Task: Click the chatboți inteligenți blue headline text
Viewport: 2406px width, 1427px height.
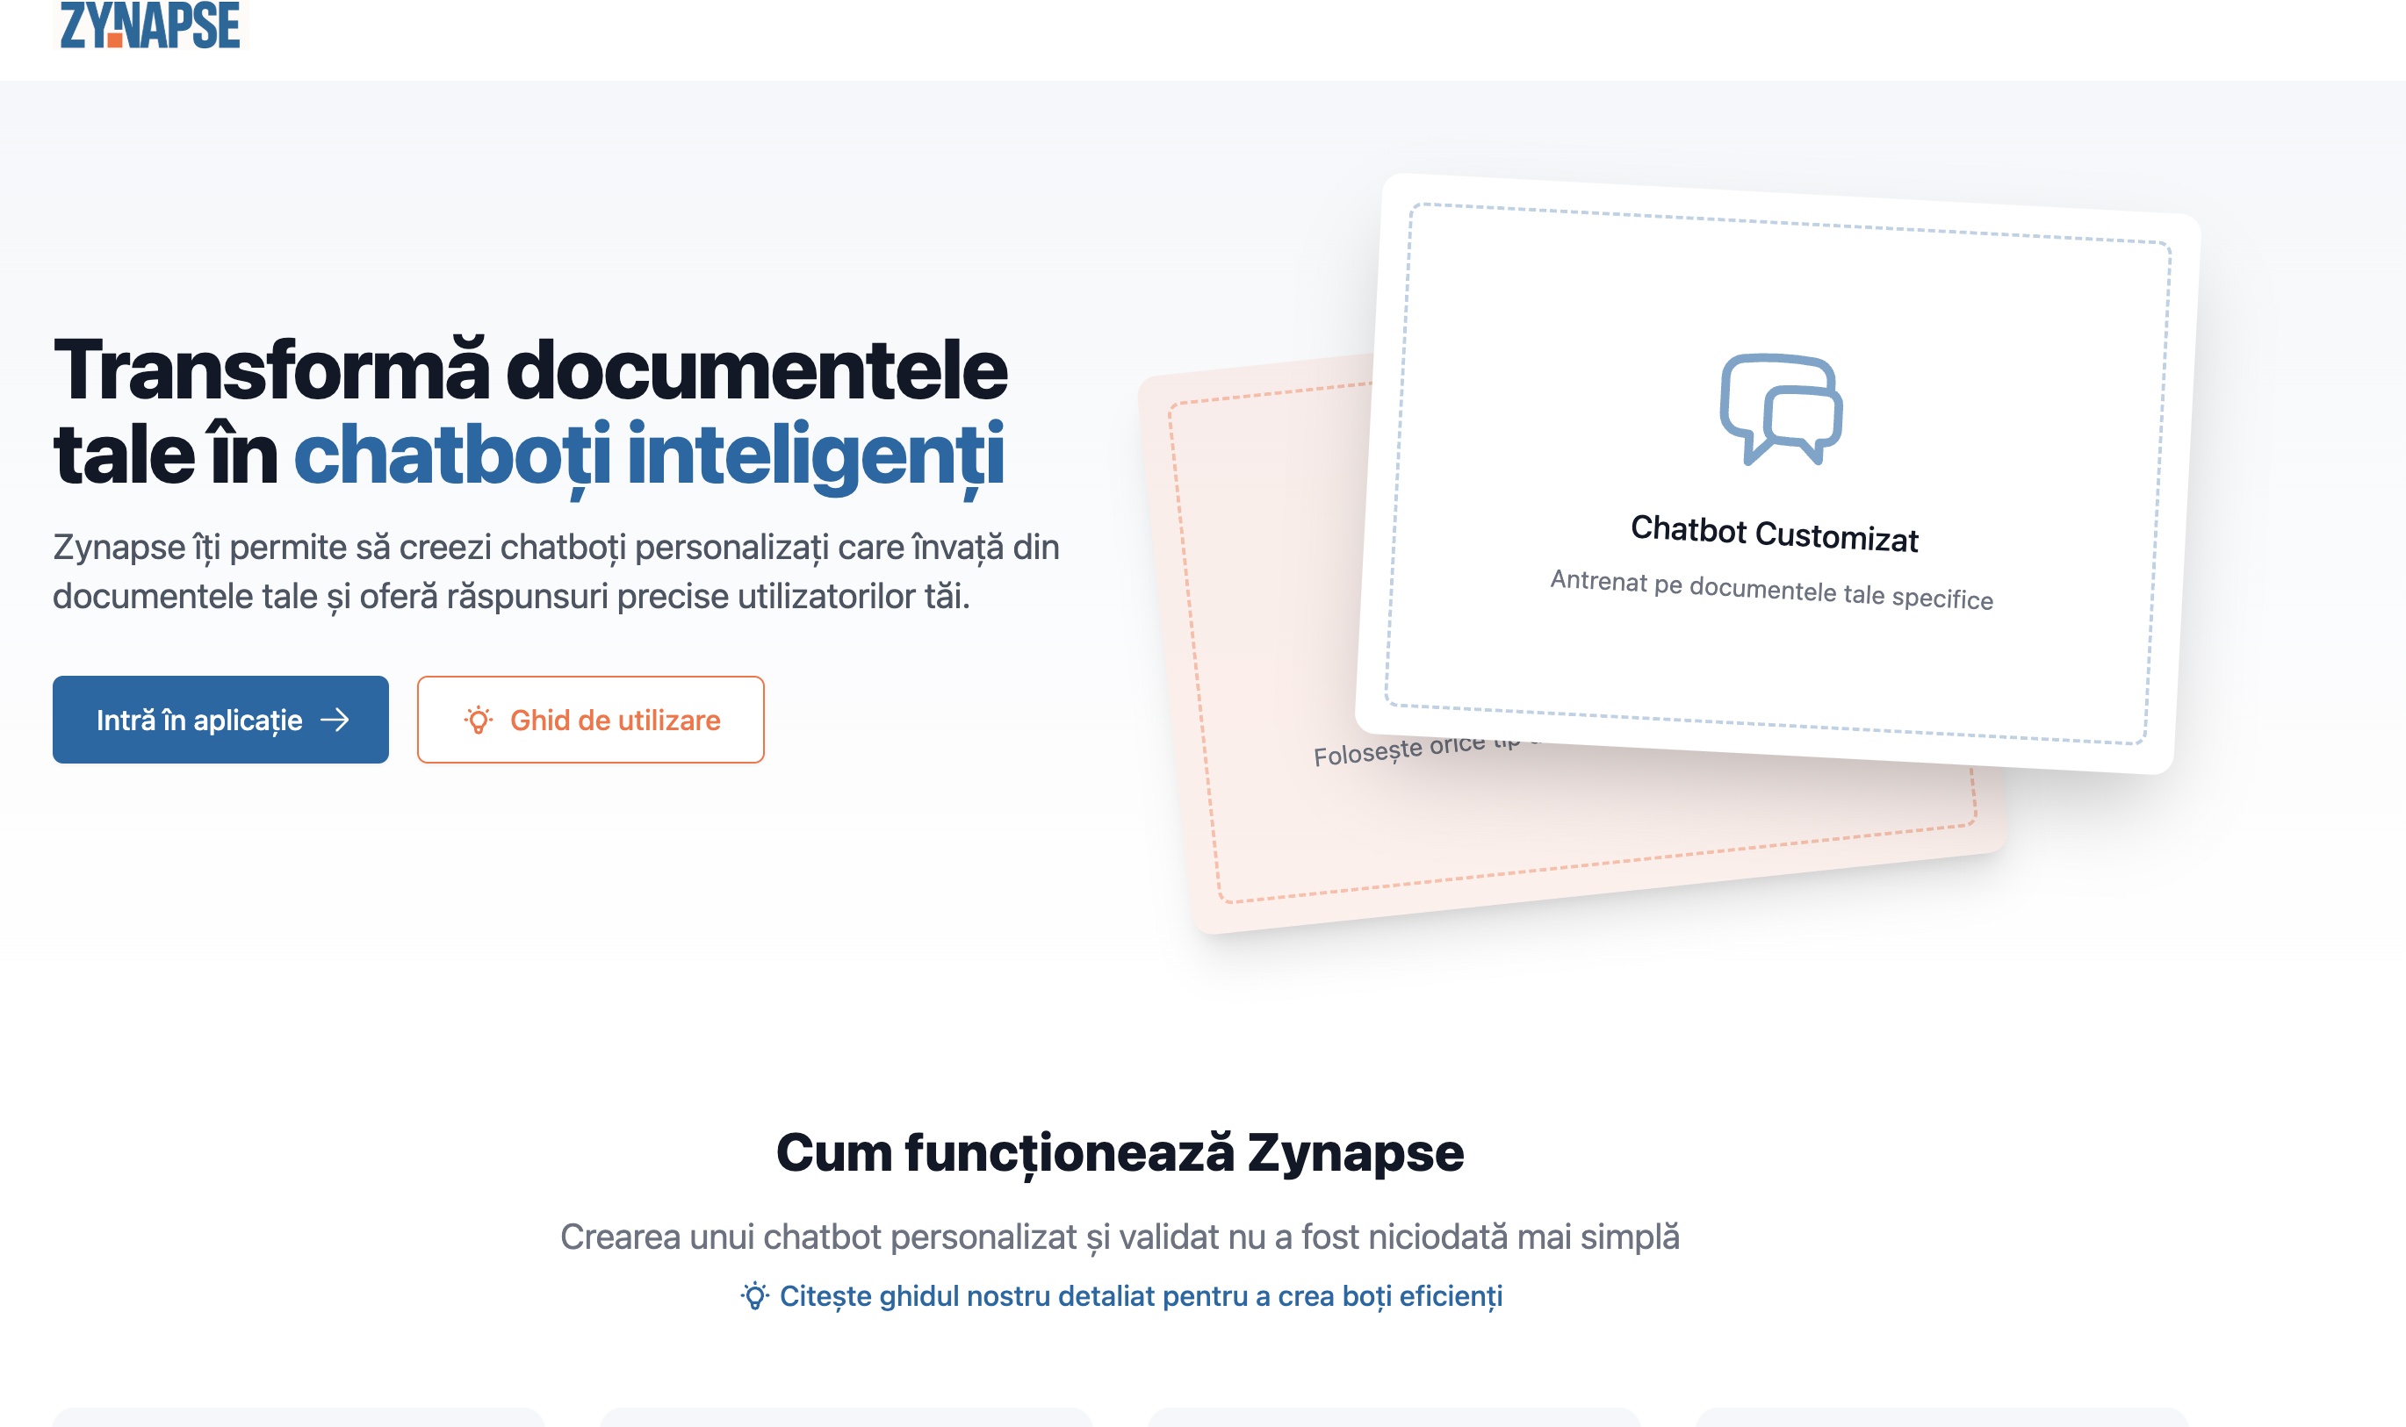Action: (650, 455)
